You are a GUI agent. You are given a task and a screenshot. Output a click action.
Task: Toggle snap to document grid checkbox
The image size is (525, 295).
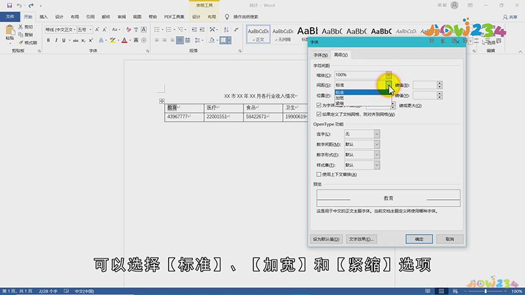coord(319,114)
